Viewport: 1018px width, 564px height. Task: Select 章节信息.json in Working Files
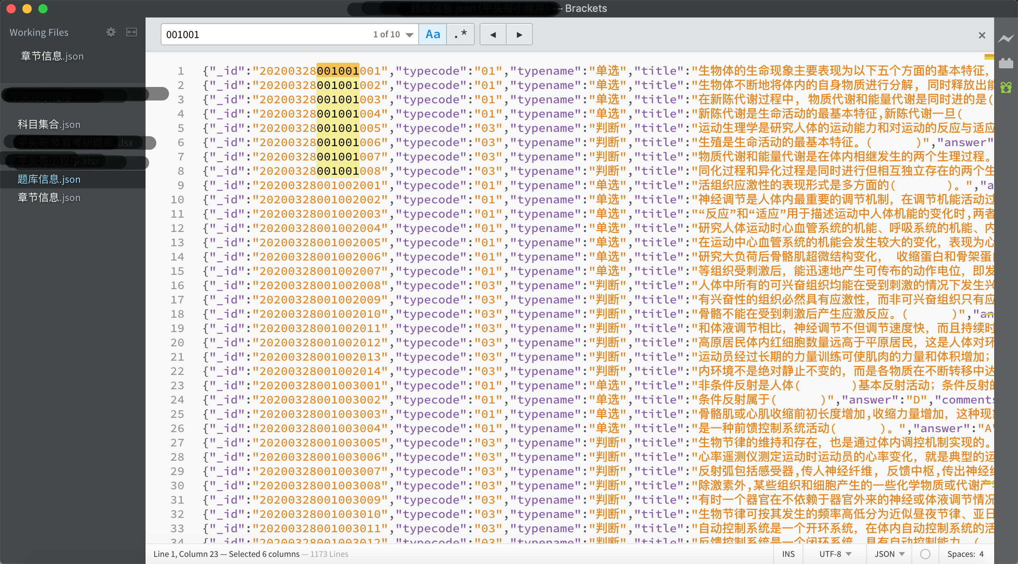[52, 56]
